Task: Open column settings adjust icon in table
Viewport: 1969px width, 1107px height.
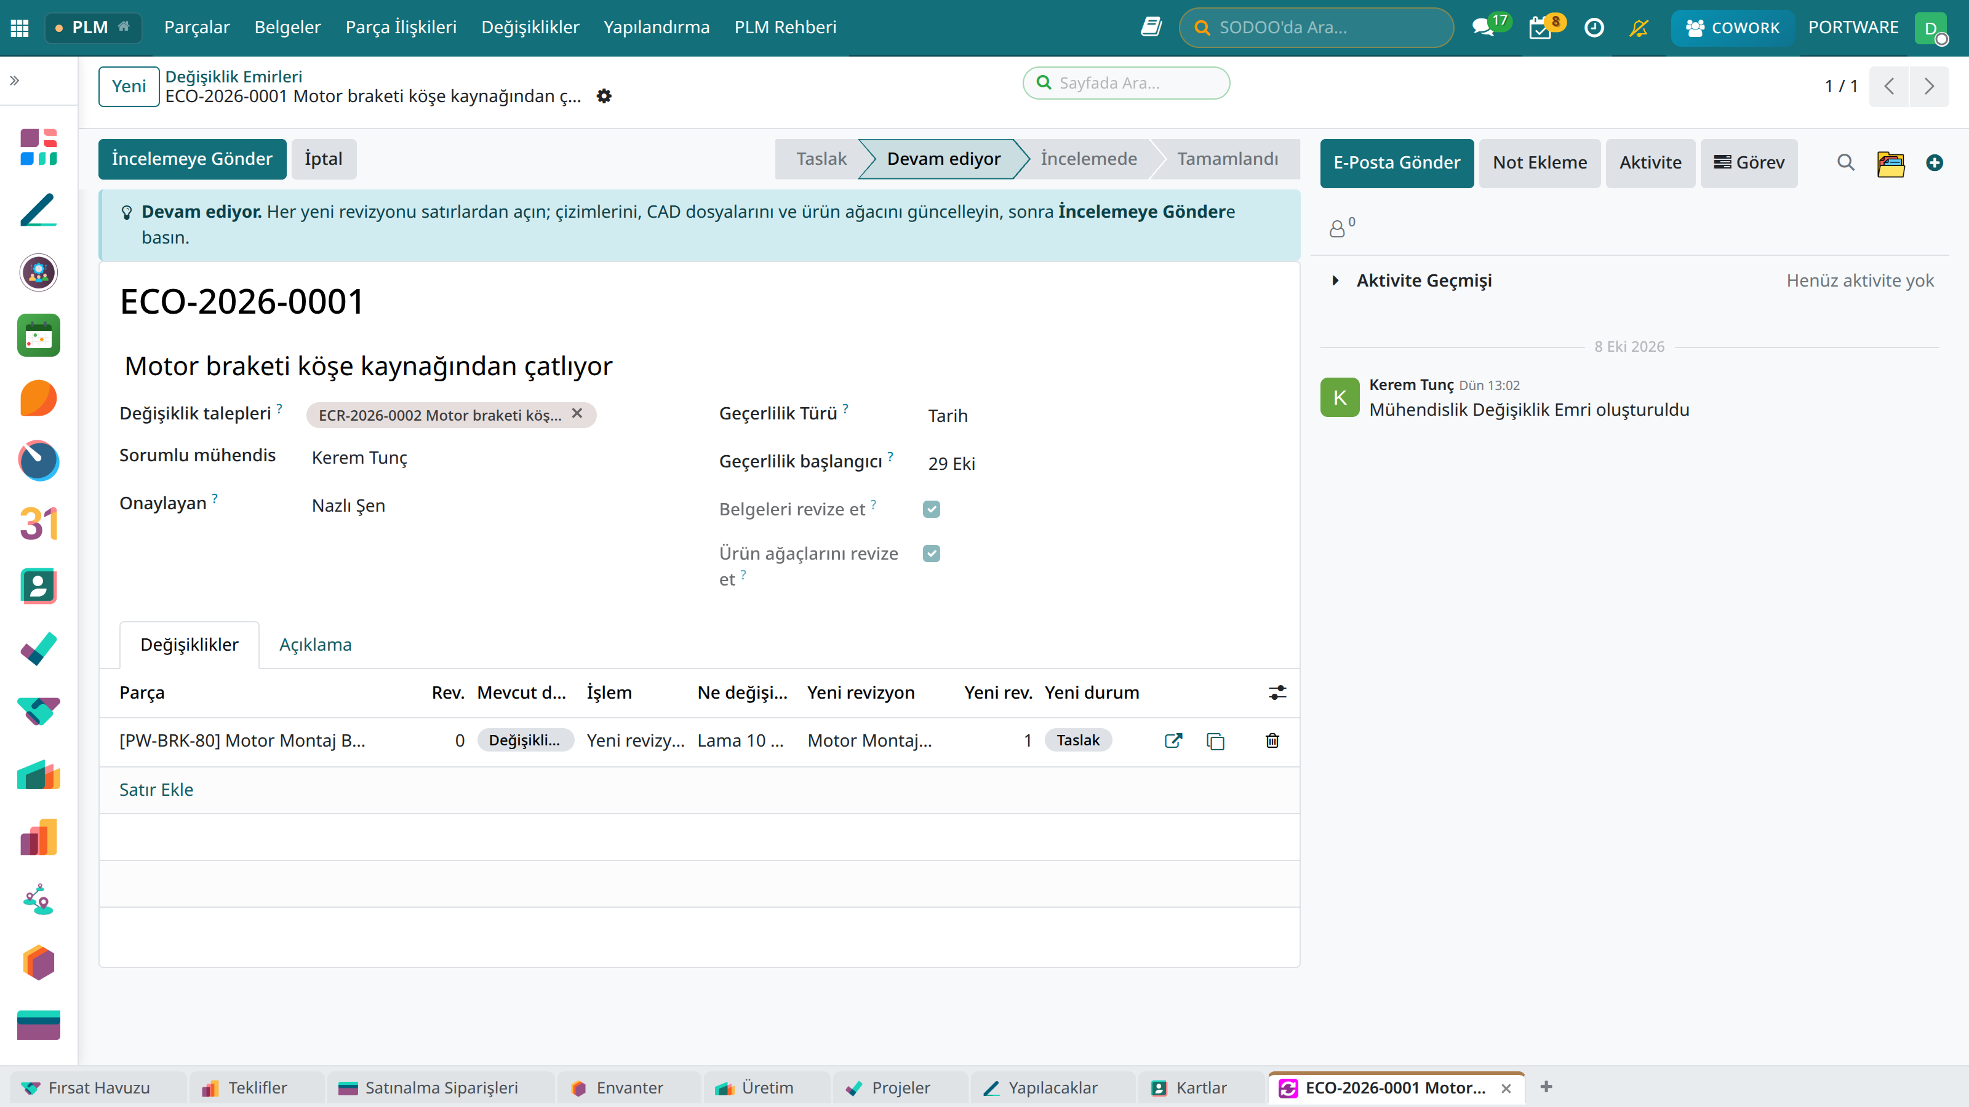Action: pos(1277,692)
